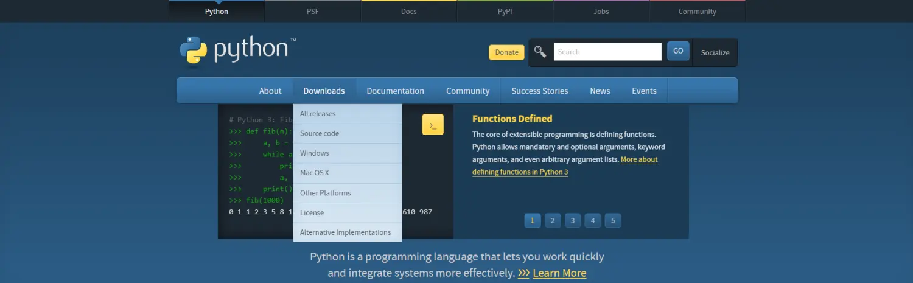Switch to slide 3 in carousel
Viewport: 913px width, 283px height.
pyautogui.click(x=572, y=220)
